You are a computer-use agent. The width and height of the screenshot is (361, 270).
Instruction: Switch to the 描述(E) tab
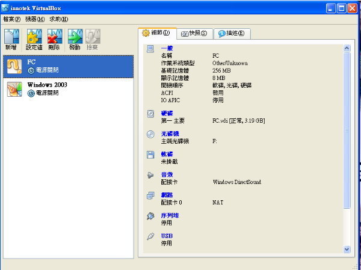pos(232,34)
